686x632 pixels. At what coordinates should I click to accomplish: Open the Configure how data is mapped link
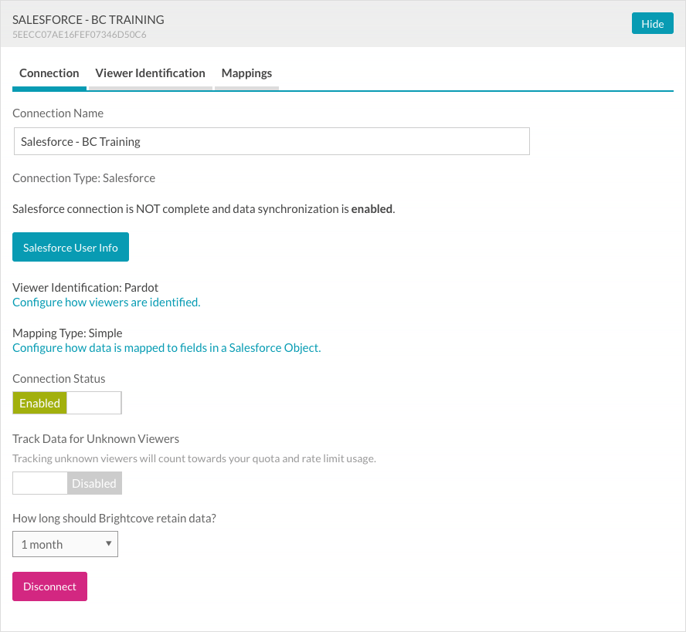coord(166,348)
